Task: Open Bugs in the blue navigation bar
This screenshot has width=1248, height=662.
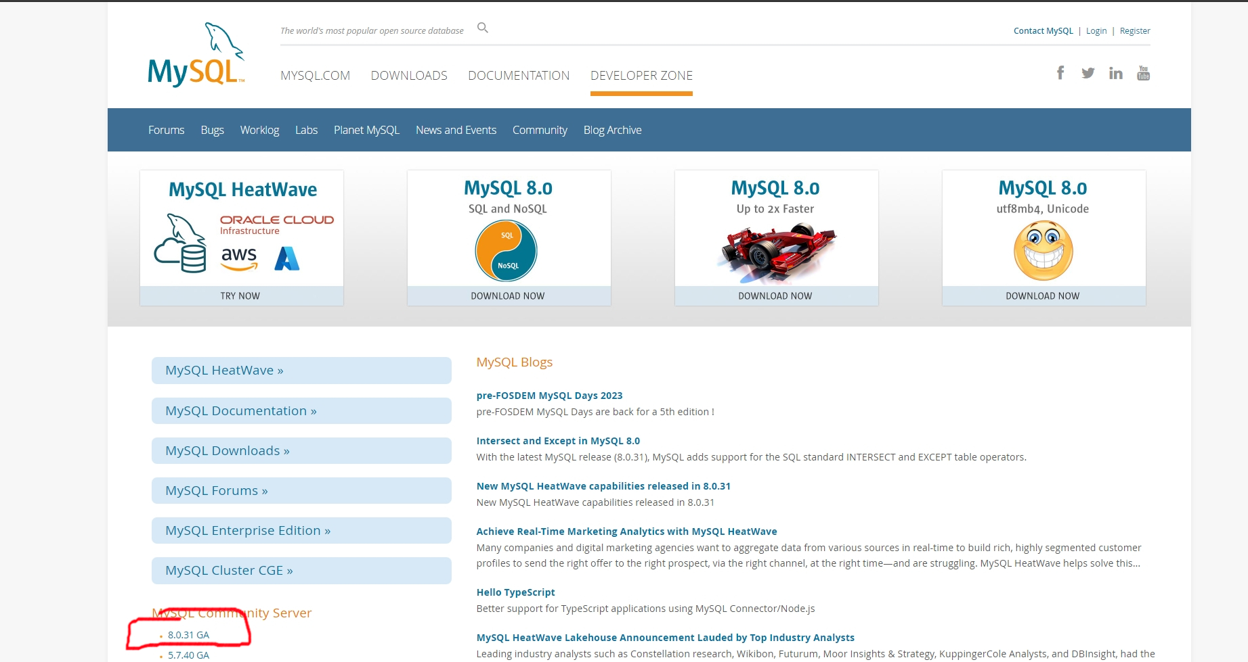Action: [213, 130]
